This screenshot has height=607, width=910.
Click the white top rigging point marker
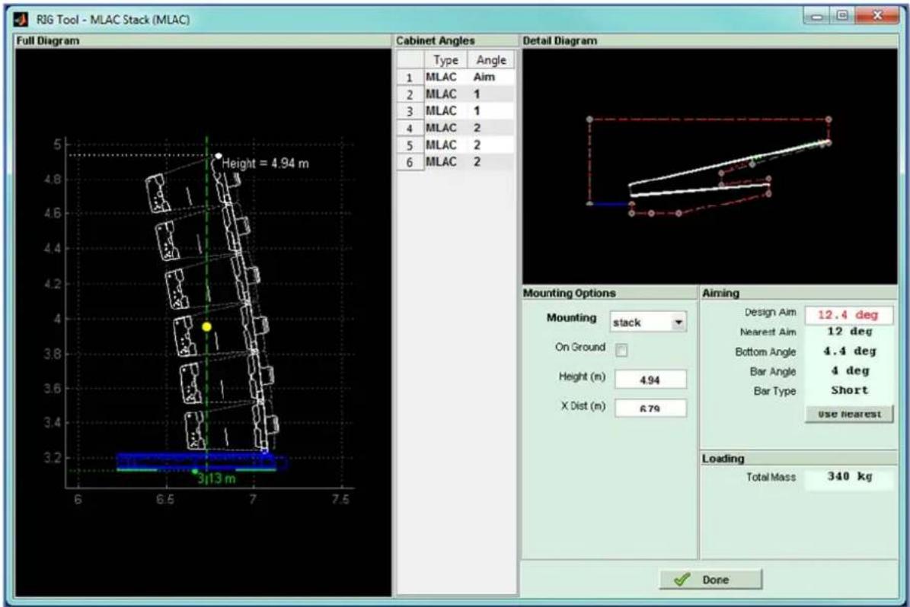tap(219, 155)
